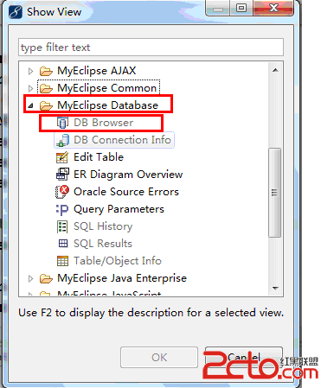Select the DB Browser view
Screen dimensions: 321x388
coord(104,123)
